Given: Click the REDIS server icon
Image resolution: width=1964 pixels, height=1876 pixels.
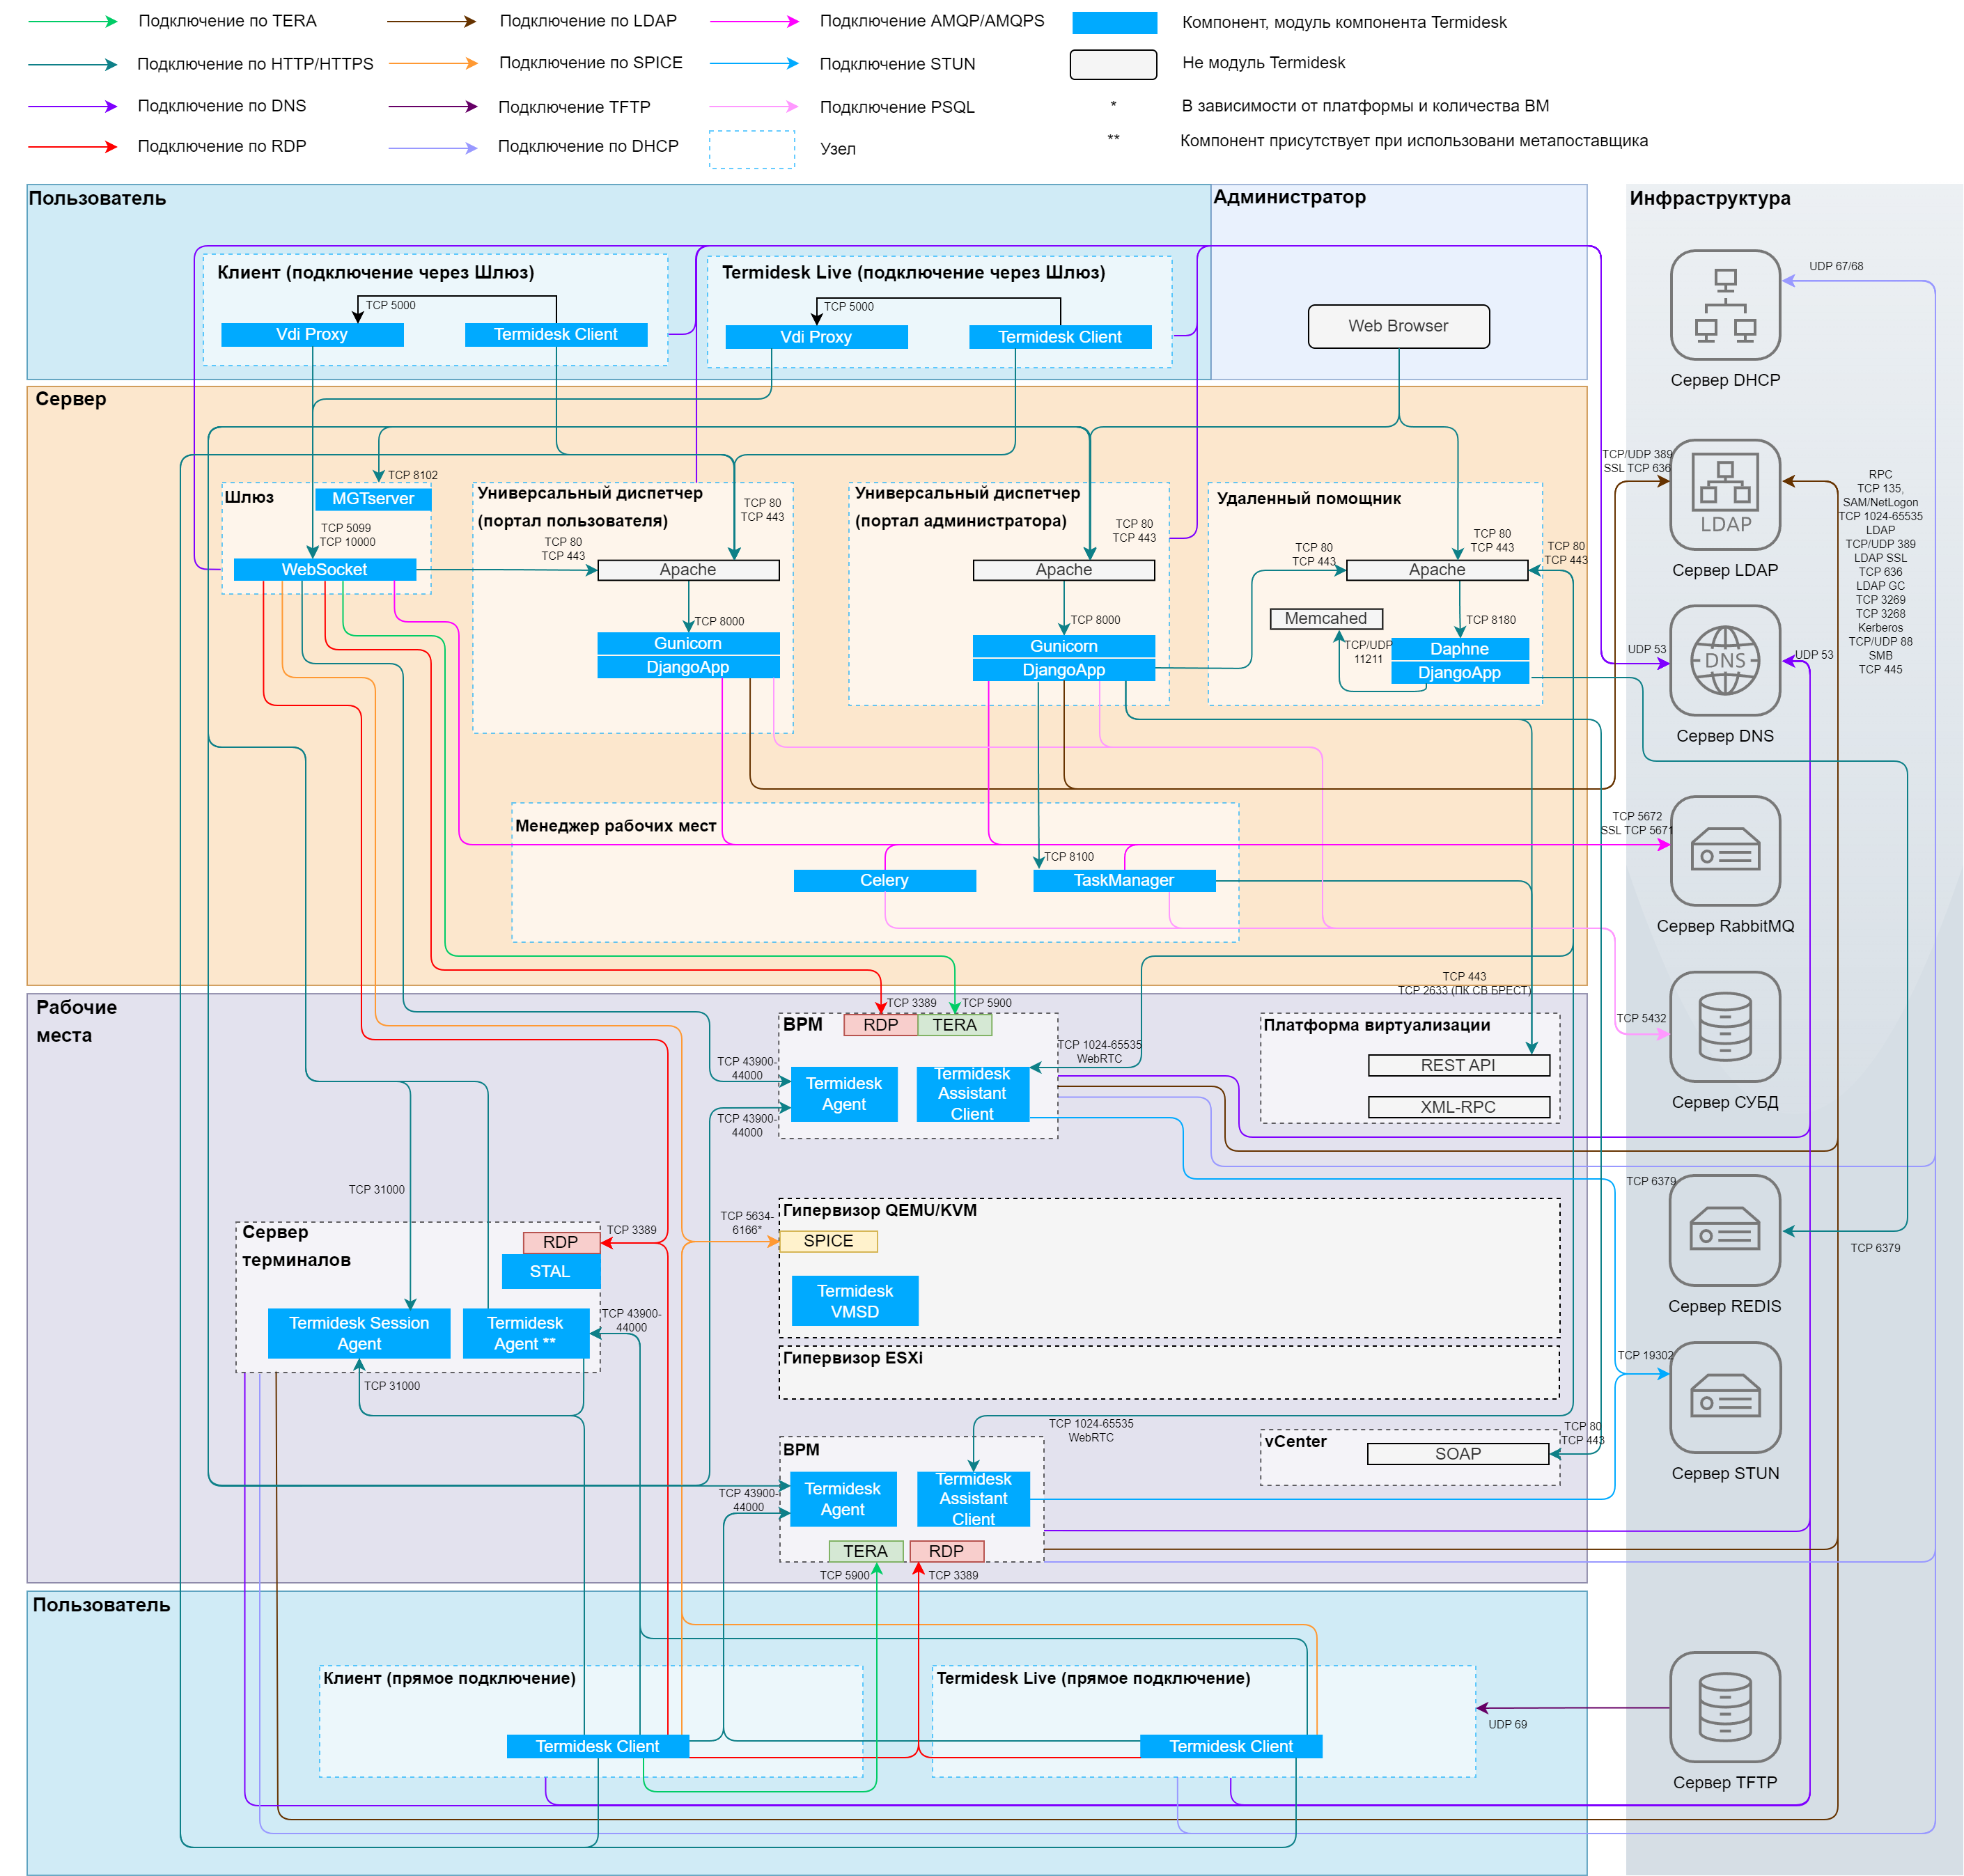Looking at the screenshot, I should coord(1724,1230).
